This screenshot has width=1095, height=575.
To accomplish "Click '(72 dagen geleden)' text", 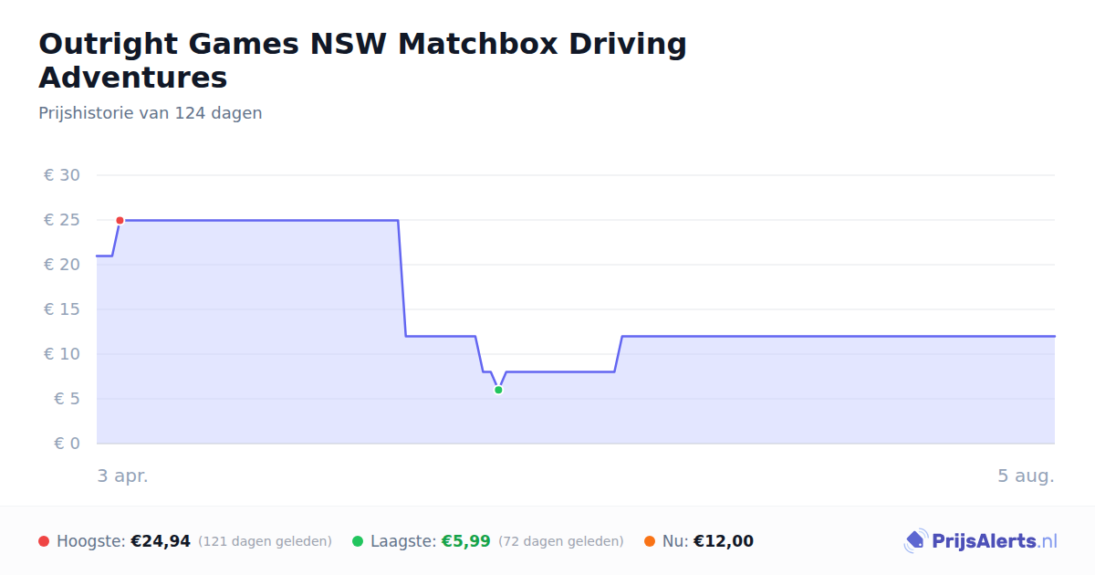I will 561,541.
